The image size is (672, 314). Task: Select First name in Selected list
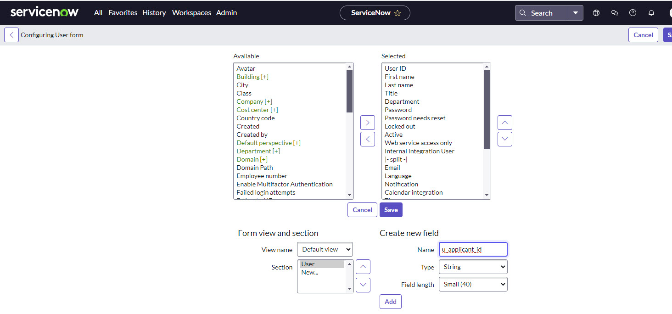399,77
